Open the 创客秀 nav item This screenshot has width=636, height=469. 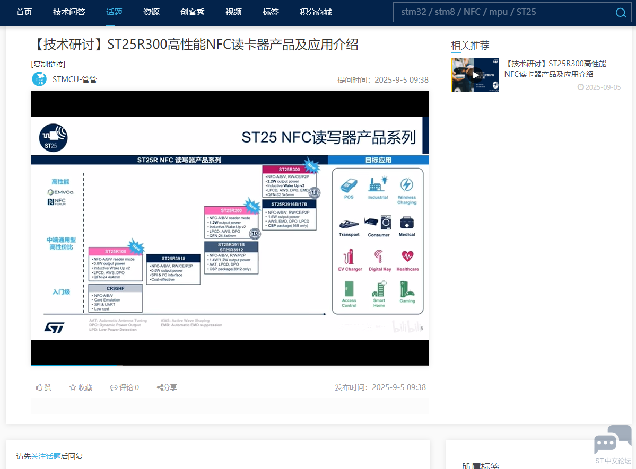[x=192, y=12]
